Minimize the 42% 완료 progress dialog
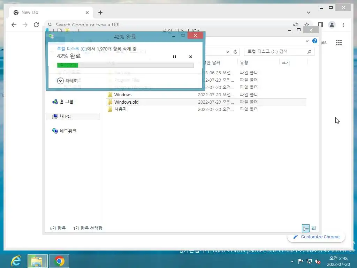This screenshot has width=357, height=268. click(x=174, y=36)
